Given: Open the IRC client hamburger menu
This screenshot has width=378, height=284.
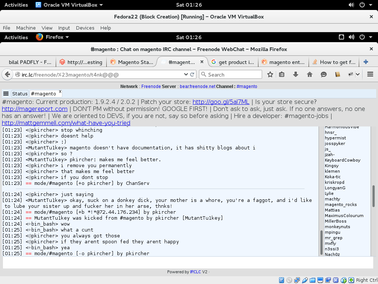Looking at the screenshot, I should (6, 94).
